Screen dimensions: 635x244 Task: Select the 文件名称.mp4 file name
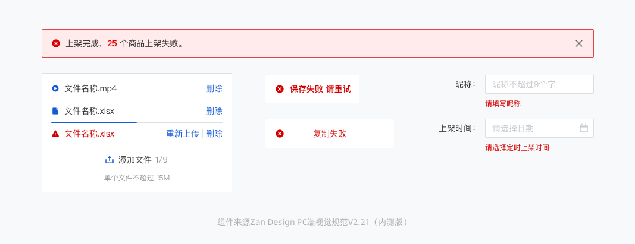click(90, 88)
